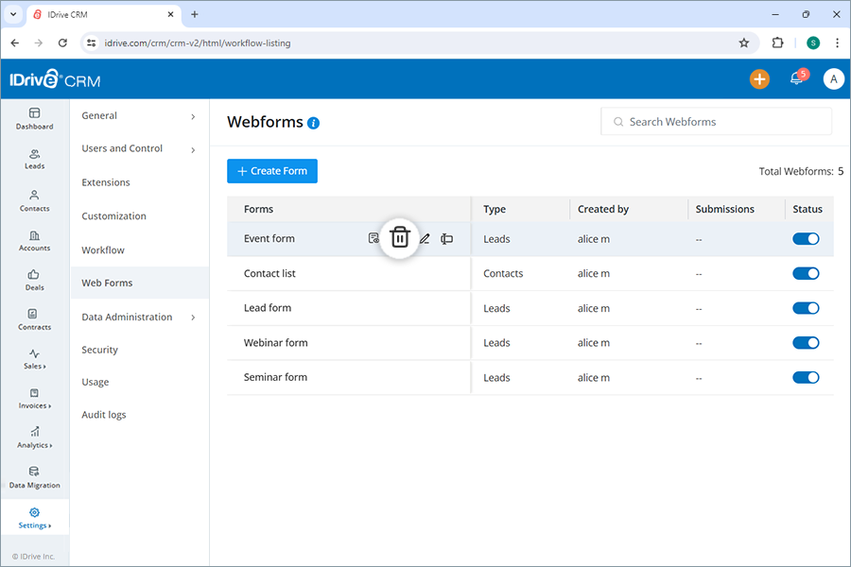Click the Create Form button
This screenshot has height=567, width=851.
[271, 171]
